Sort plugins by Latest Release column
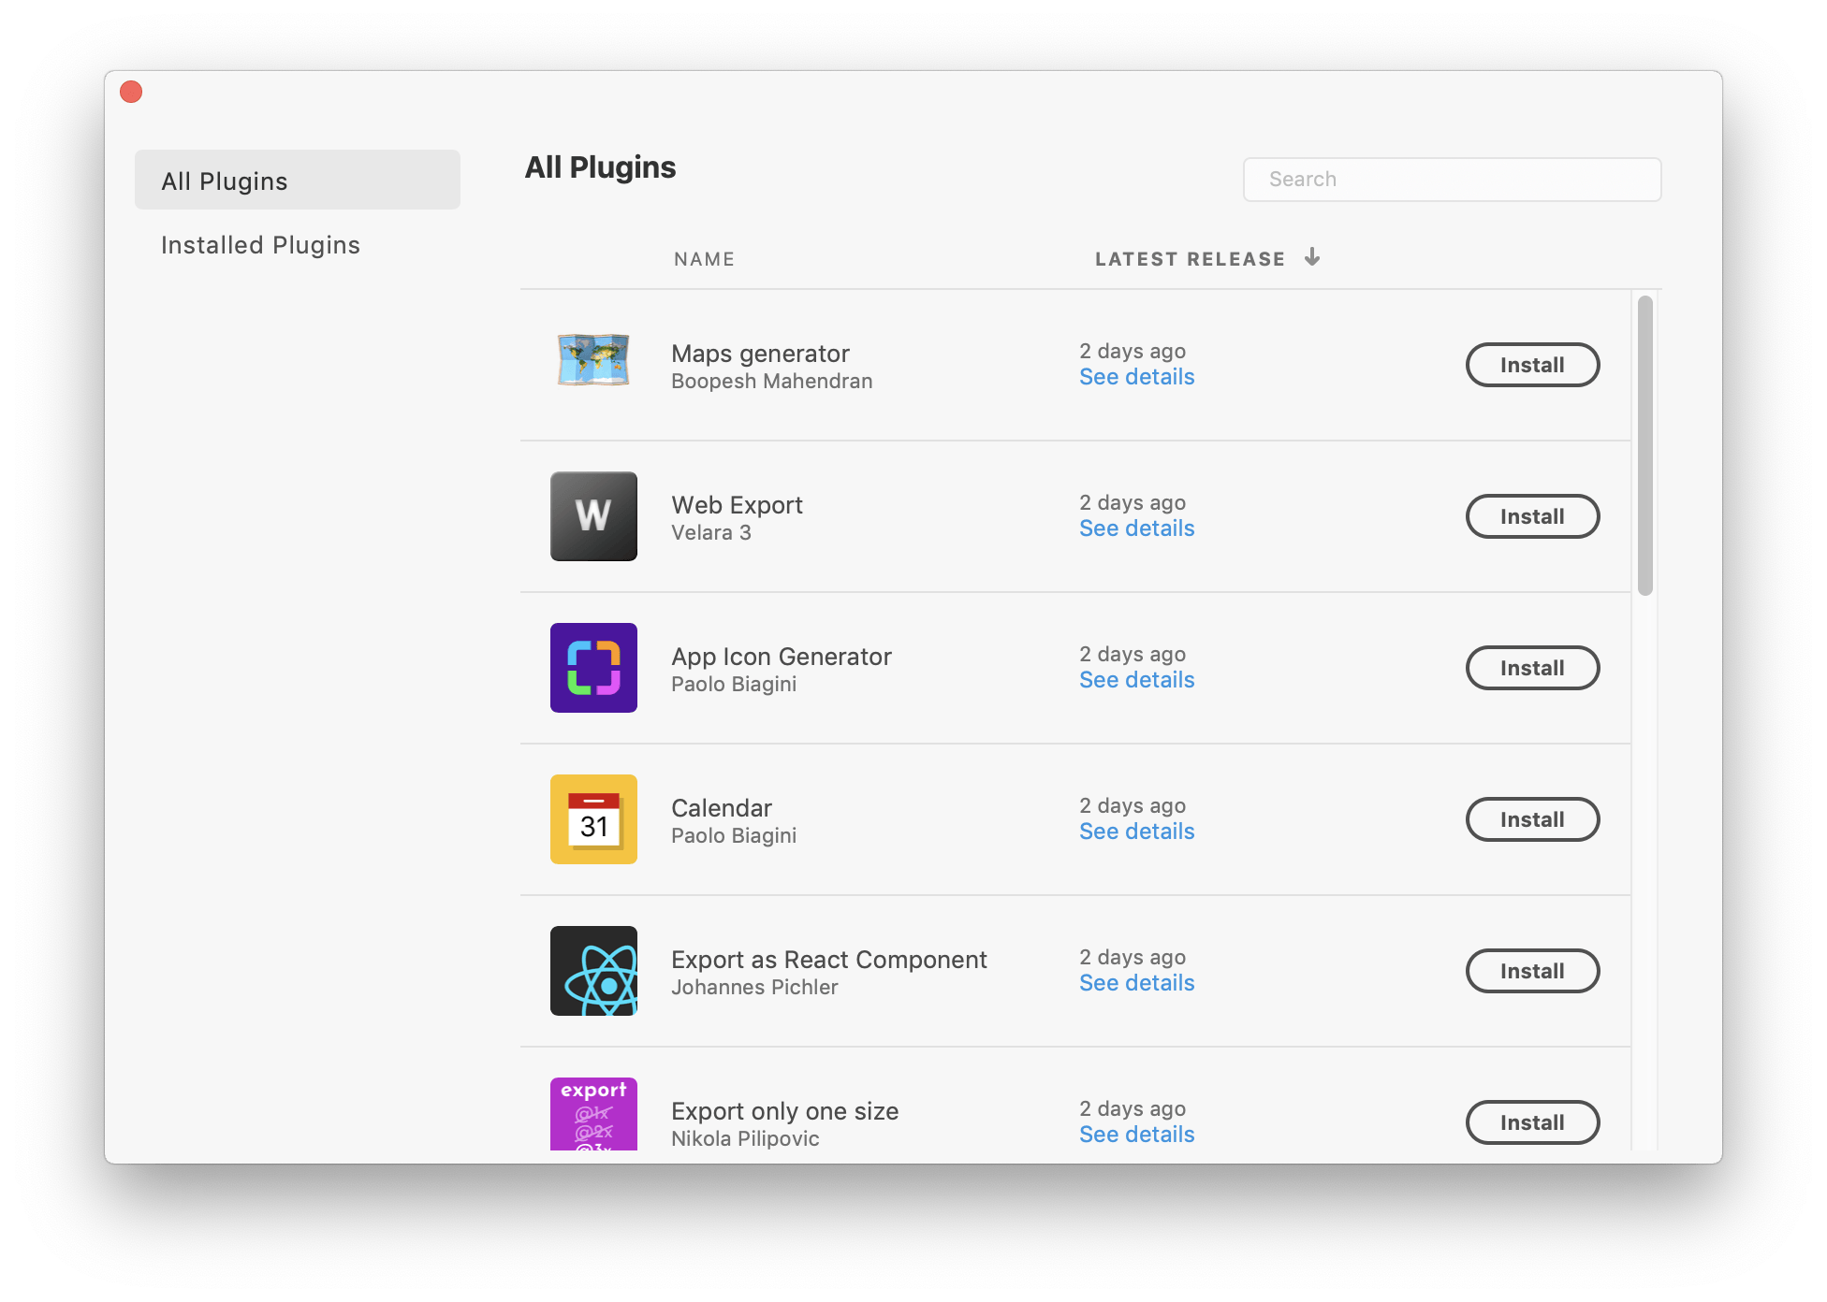 click(x=1190, y=259)
